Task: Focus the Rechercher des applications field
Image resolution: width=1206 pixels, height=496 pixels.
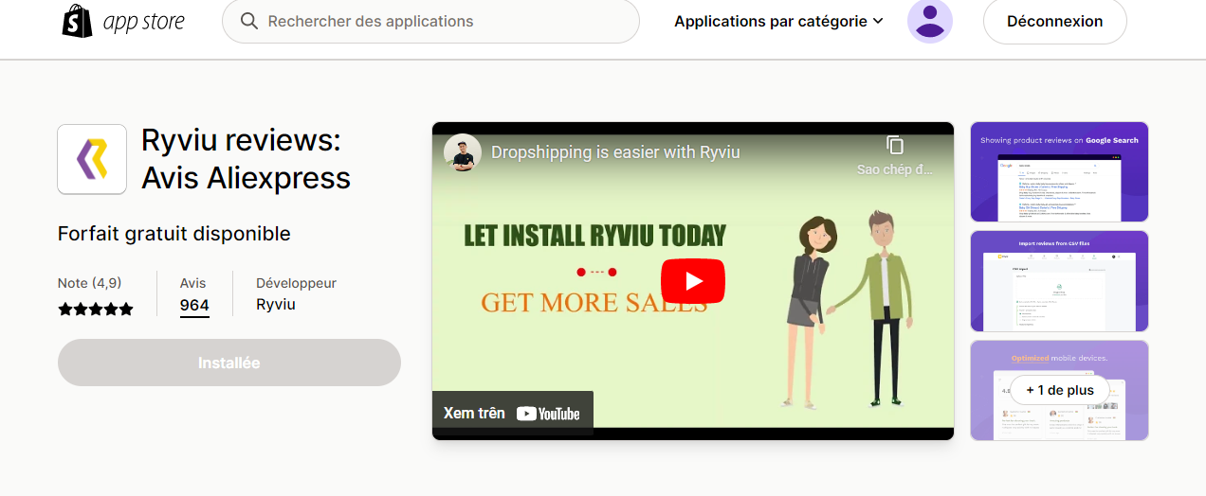Action: (430, 21)
